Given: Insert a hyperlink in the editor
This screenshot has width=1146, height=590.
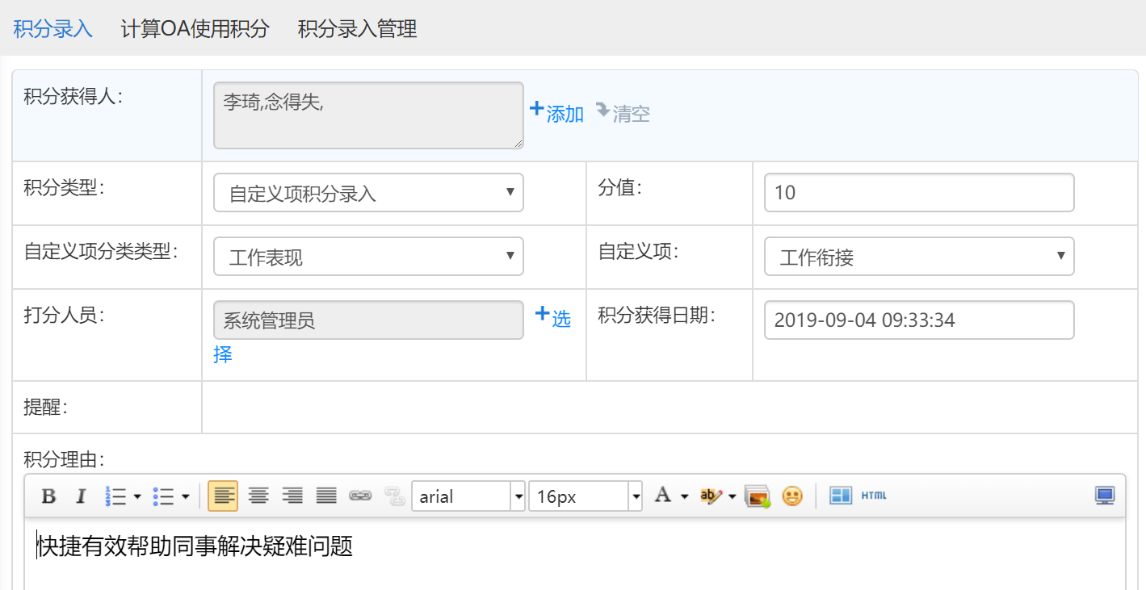Looking at the screenshot, I should click(359, 496).
